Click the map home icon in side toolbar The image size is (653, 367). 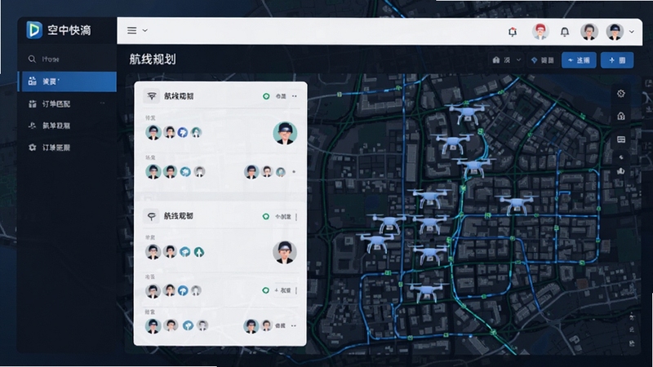coord(621,116)
